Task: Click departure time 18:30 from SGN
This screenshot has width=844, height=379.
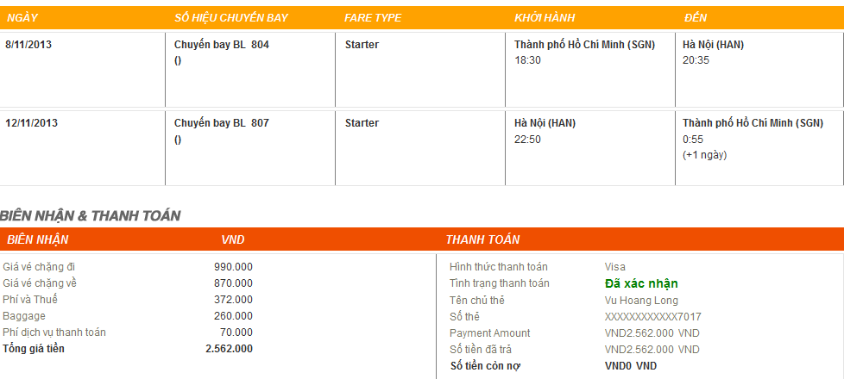Action: click(x=527, y=60)
